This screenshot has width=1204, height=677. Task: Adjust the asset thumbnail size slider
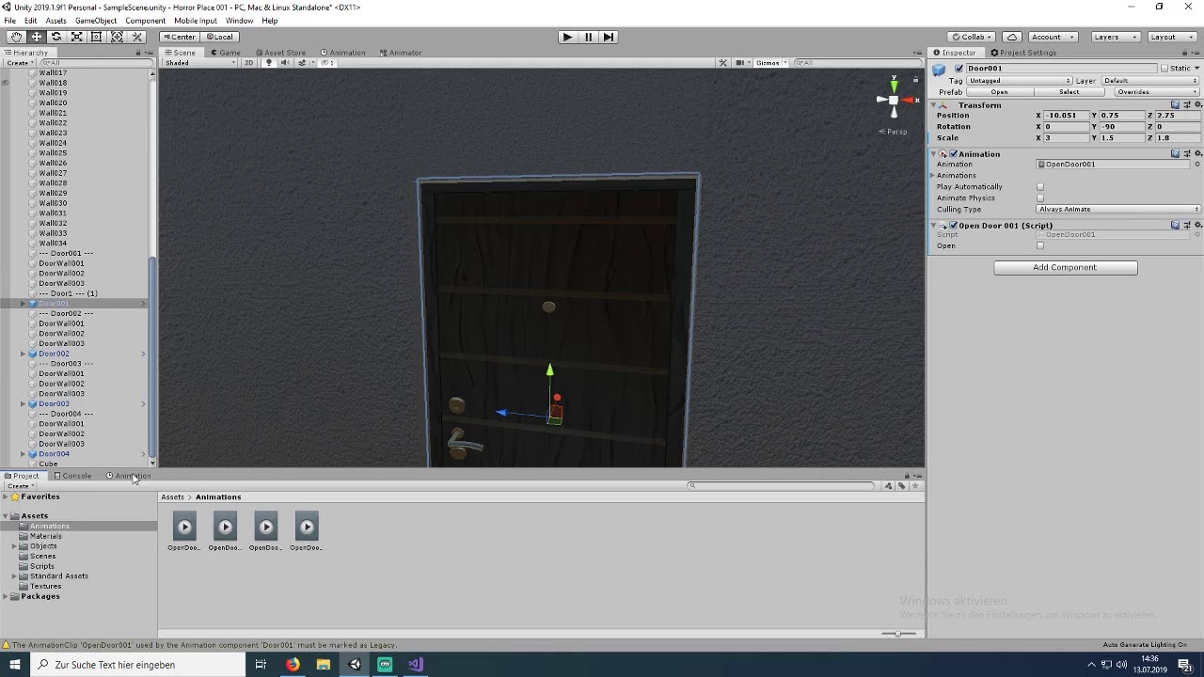click(898, 634)
